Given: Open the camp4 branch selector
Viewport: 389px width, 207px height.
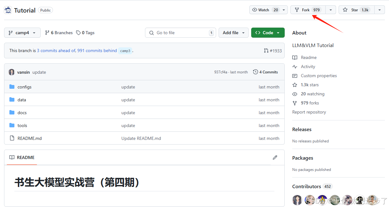Looking at the screenshot, I should pyautogui.click(x=22, y=33).
